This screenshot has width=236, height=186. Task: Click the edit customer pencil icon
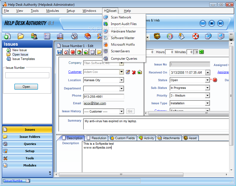128,72
